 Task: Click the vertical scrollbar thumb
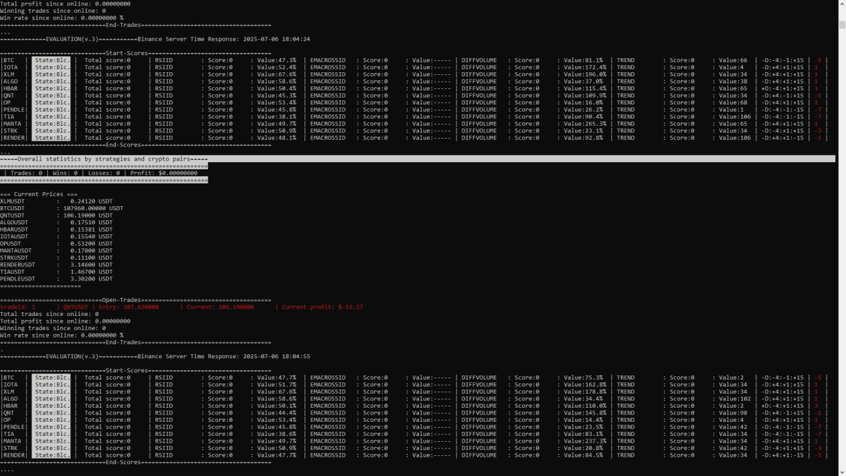842,25
